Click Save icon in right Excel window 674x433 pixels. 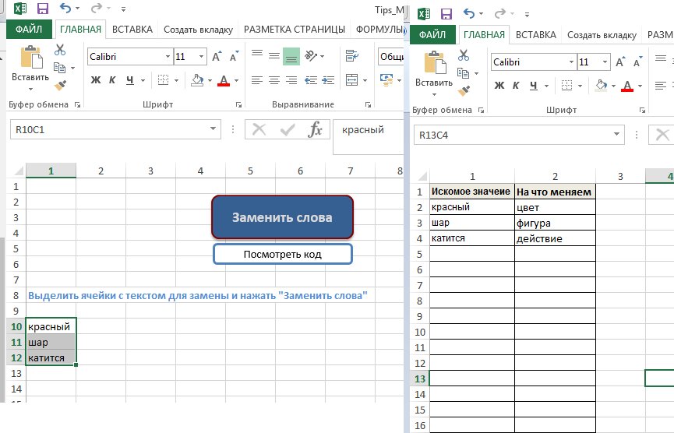click(446, 14)
